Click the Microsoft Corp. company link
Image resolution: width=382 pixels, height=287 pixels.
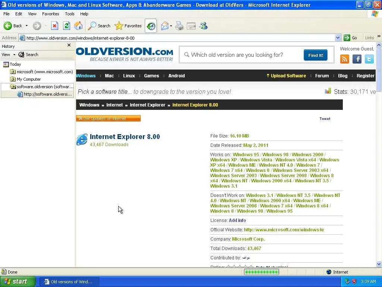tap(248, 239)
